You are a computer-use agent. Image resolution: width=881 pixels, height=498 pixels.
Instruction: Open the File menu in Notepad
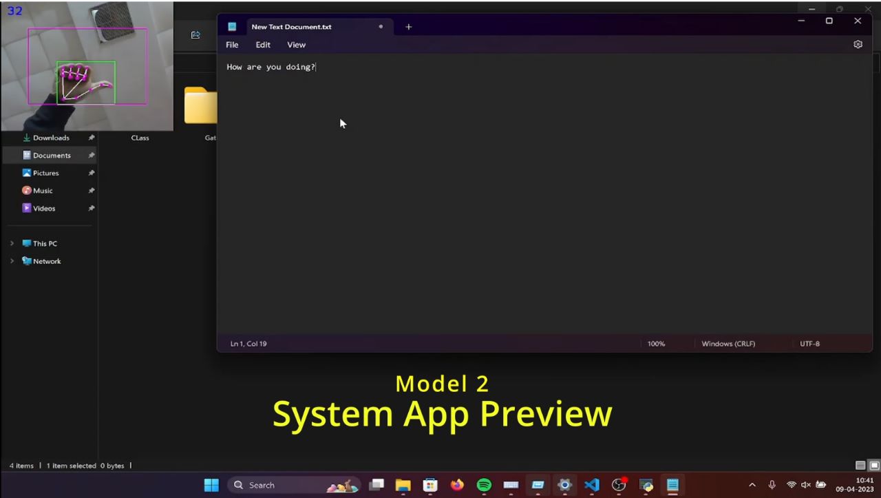232,45
